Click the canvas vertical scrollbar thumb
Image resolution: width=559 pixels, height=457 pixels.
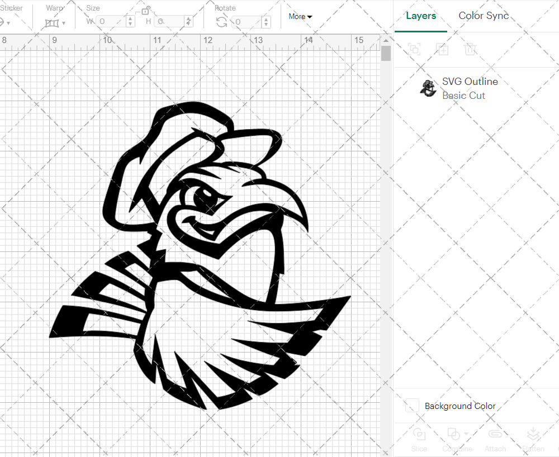[386, 53]
